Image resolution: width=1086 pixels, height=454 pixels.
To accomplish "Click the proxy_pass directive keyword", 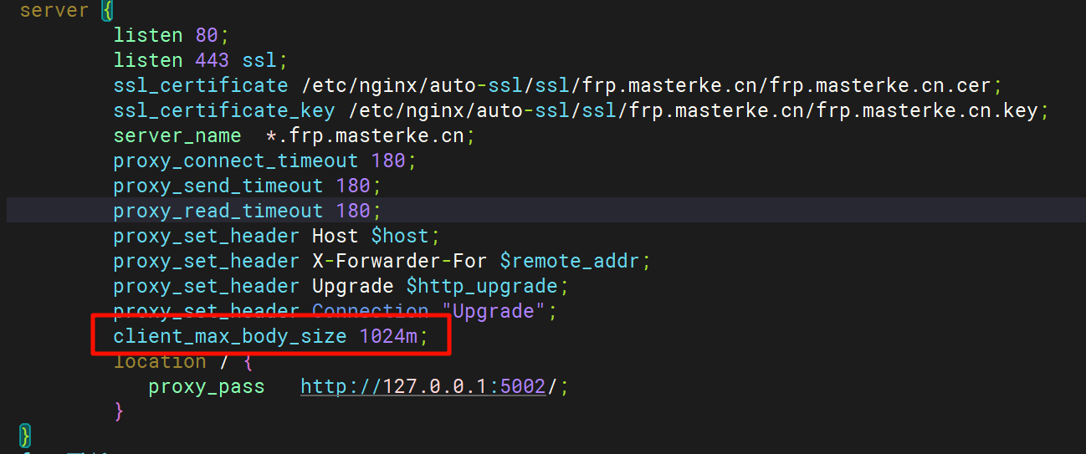I will click(x=206, y=386).
